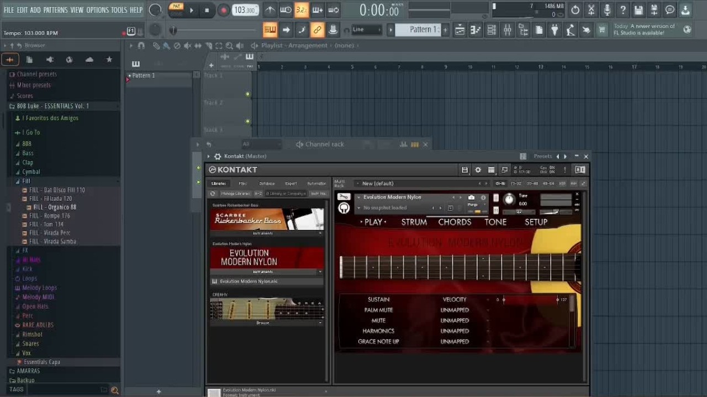The height and width of the screenshot is (397, 707).
Task: Toggle the metronome icon
Action: click(270, 10)
